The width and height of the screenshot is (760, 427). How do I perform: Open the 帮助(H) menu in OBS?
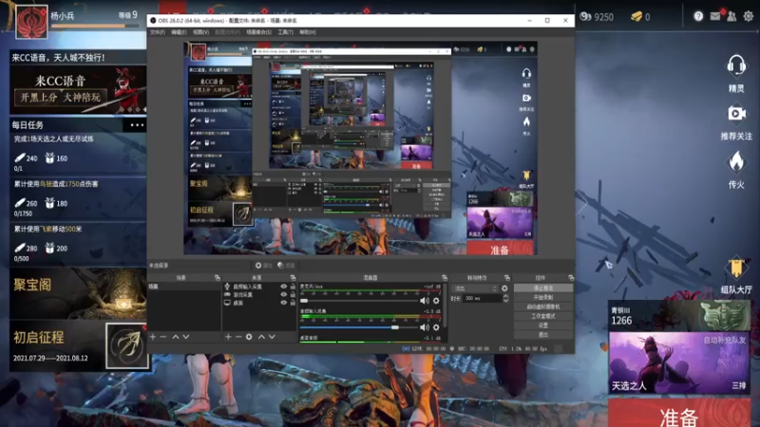coord(307,32)
